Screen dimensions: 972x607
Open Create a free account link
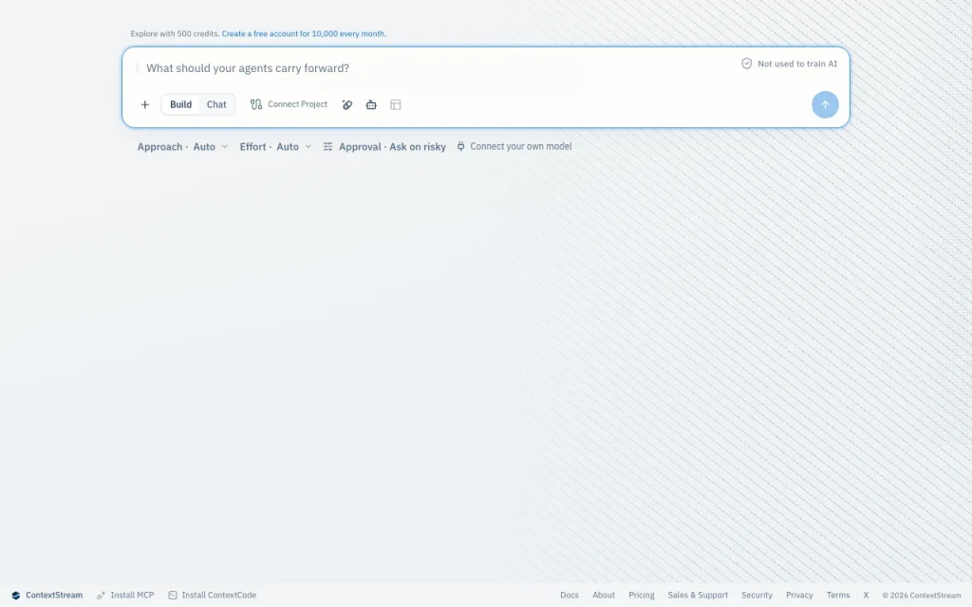click(x=304, y=34)
